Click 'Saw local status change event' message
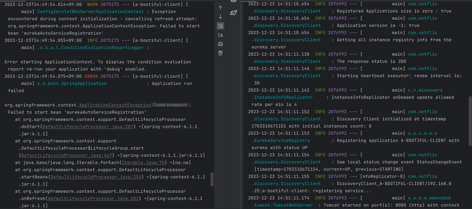This screenshot has height=209, width=472. [x=400, y=162]
